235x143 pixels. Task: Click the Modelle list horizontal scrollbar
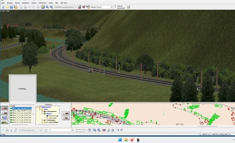coord(20,125)
